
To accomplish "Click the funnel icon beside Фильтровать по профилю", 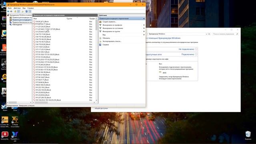I will tap(100, 25).
